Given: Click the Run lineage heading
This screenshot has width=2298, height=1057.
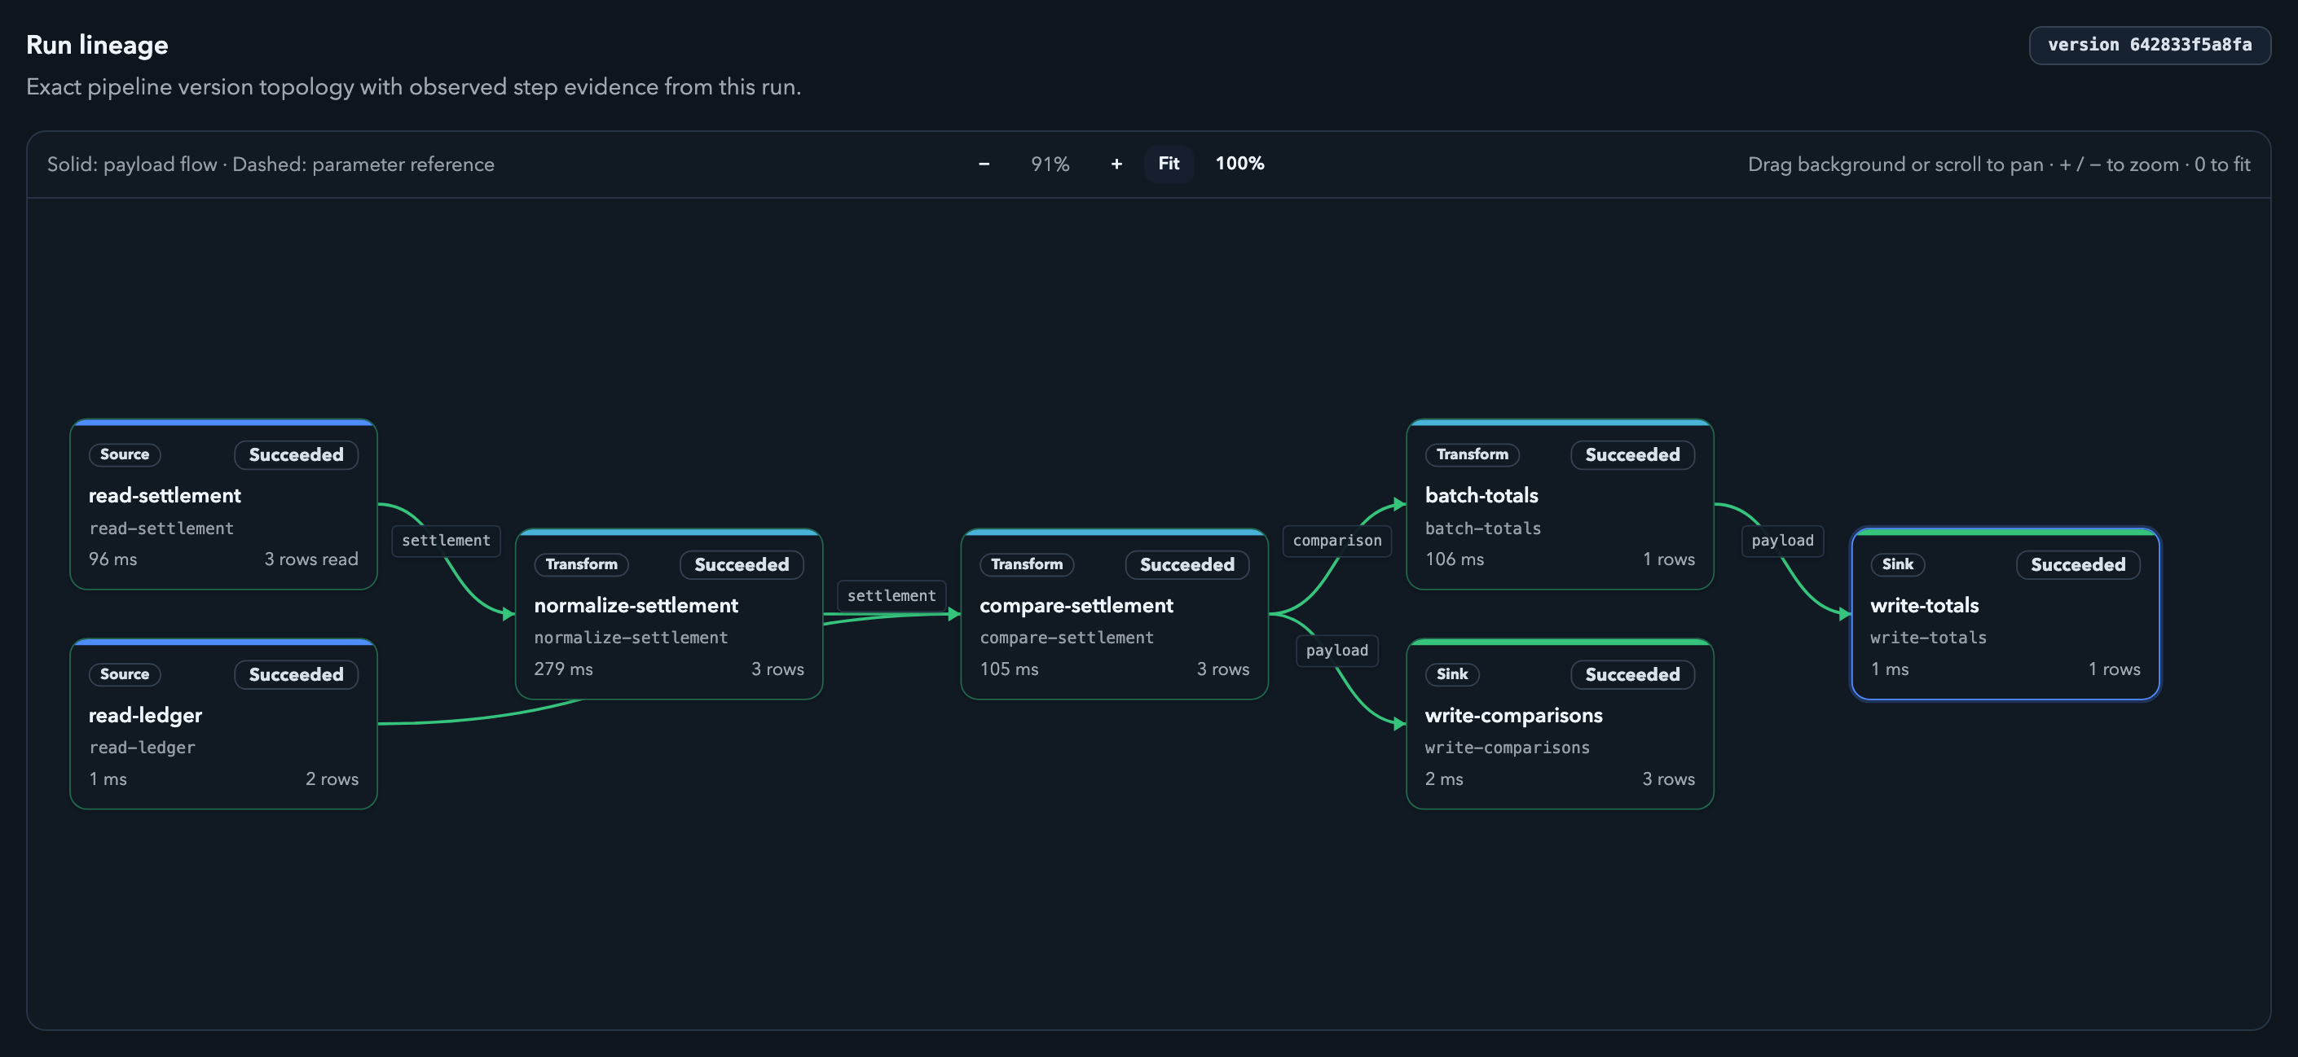Looking at the screenshot, I should pyautogui.click(x=97, y=45).
